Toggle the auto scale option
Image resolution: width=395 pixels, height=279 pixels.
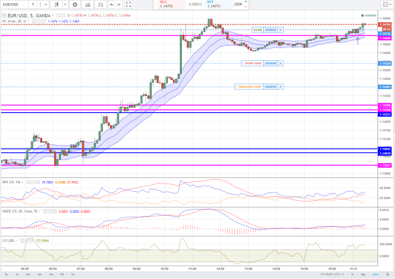(x=375, y=274)
